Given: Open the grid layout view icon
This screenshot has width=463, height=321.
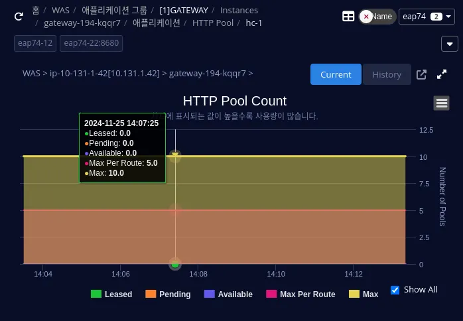Looking at the screenshot, I should click(348, 17).
